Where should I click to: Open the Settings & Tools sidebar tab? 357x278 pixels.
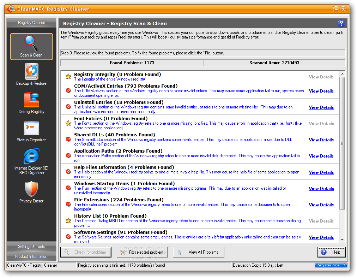coord(31,247)
